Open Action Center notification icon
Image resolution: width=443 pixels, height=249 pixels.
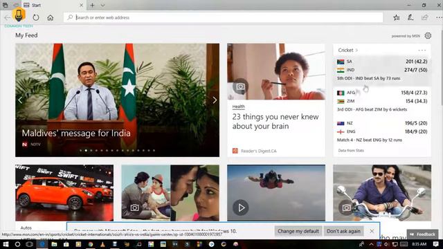tap(436, 244)
